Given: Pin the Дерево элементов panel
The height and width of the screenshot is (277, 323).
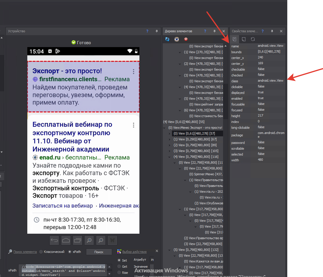Looking at the screenshot, I should 214,31.
